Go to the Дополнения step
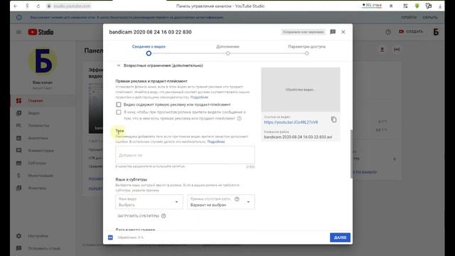Image resolution: width=455 pixels, height=256 pixels. point(227,50)
